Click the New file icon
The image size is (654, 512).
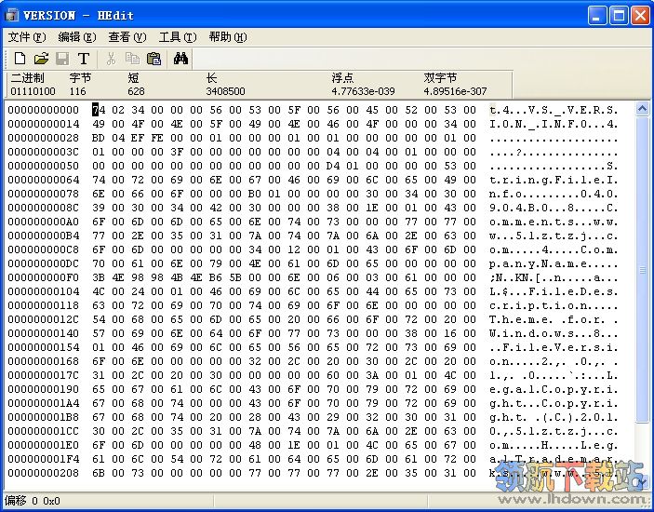(20, 59)
